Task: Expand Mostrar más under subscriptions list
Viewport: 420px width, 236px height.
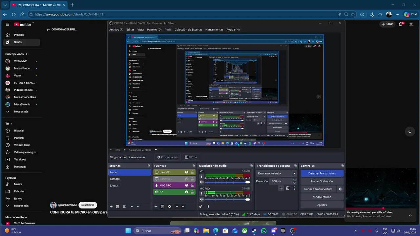Action: pyautogui.click(x=21, y=112)
